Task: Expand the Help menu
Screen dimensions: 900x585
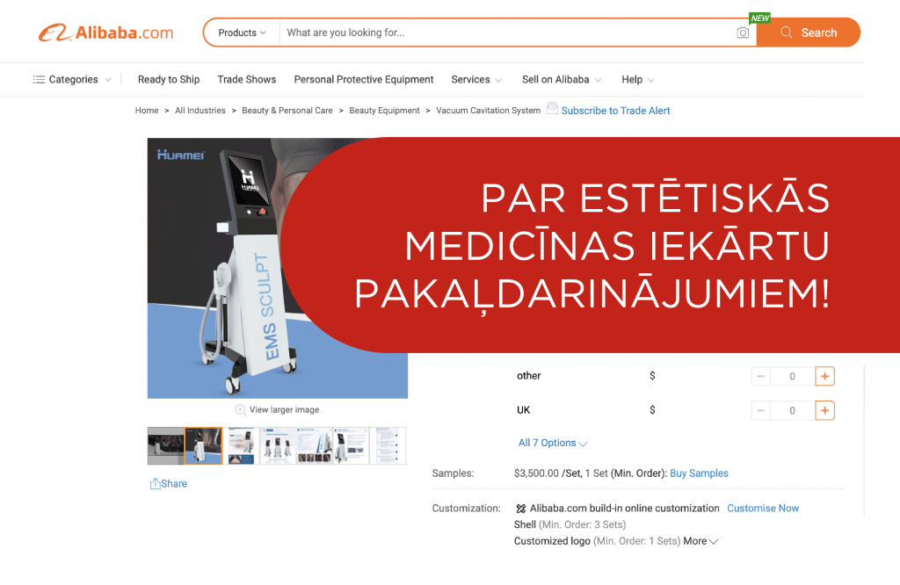Action: (638, 80)
